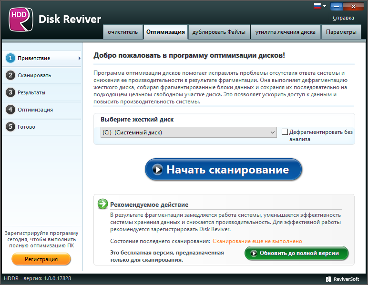The width and height of the screenshot is (368, 285).
Task: Click version text 'HDDR - версия: 1.0.0.17828'
Action: (x=38, y=278)
